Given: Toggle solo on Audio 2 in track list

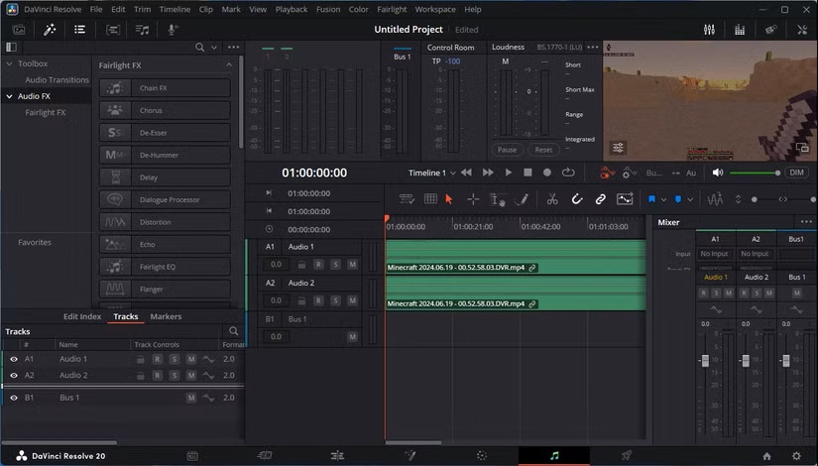Looking at the screenshot, I should click(x=174, y=376).
